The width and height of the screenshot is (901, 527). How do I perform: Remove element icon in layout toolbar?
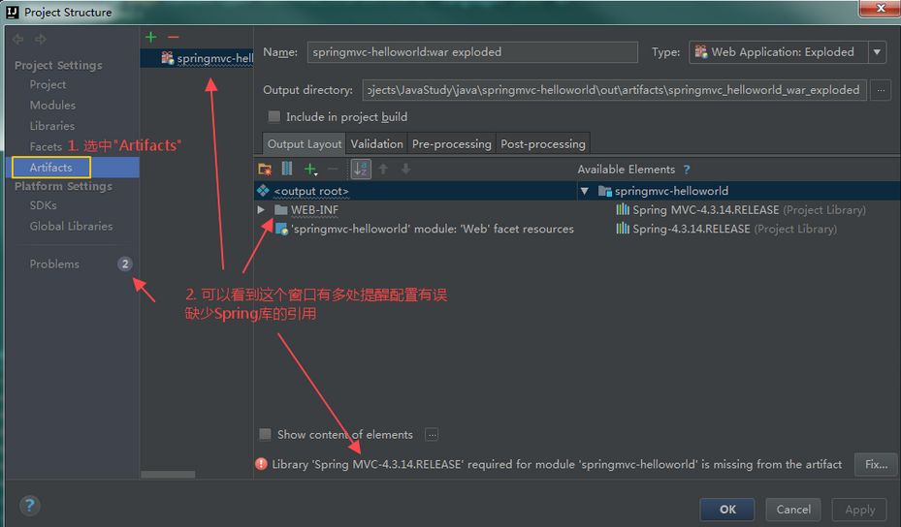(333, 169)
